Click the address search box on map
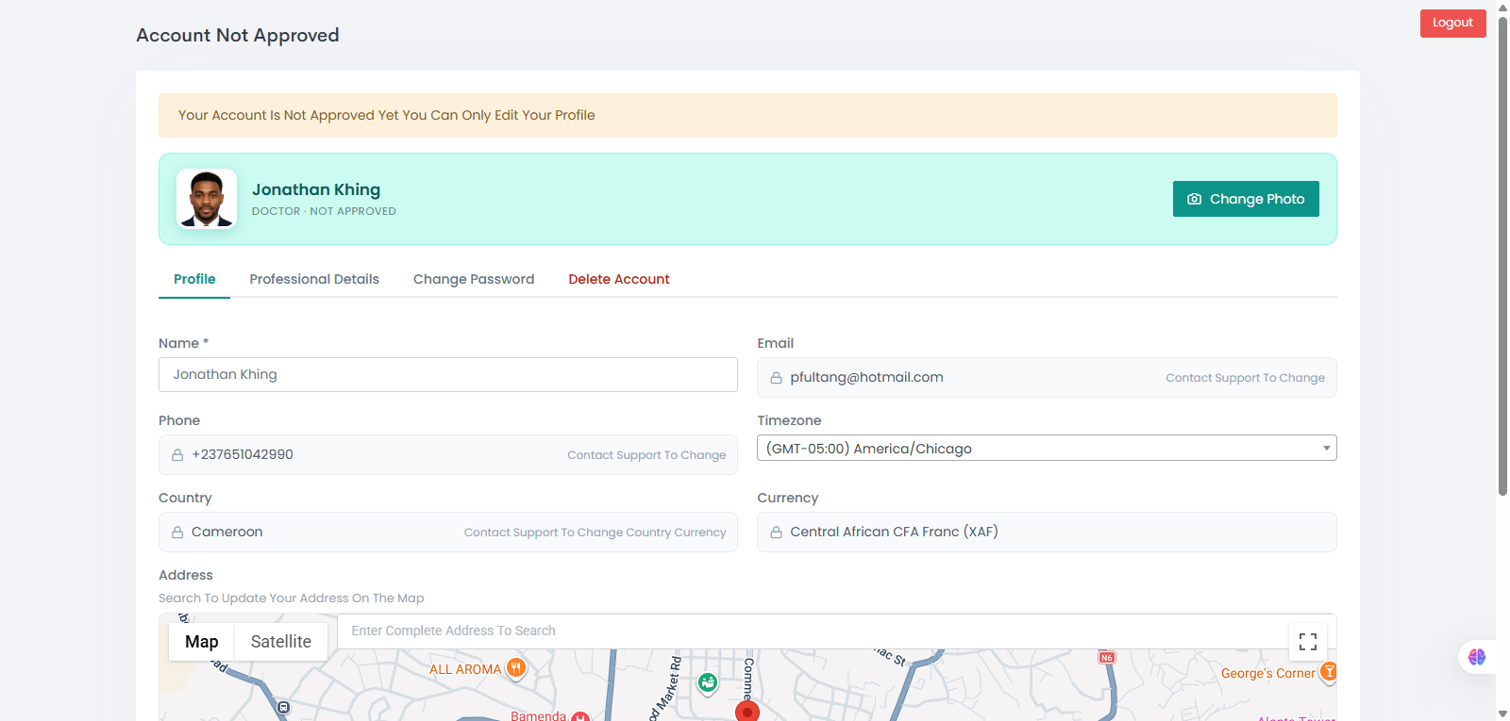 click(x=812, y=631)
